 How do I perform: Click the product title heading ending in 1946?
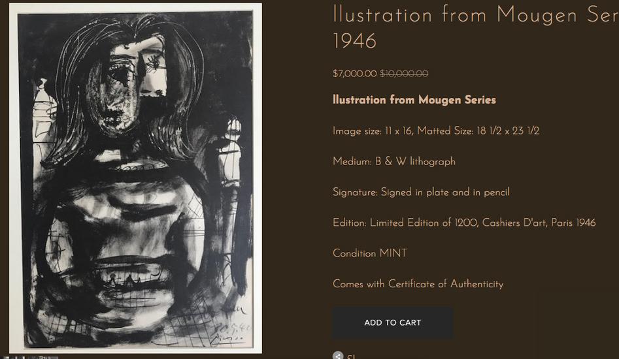coord(475,27)
